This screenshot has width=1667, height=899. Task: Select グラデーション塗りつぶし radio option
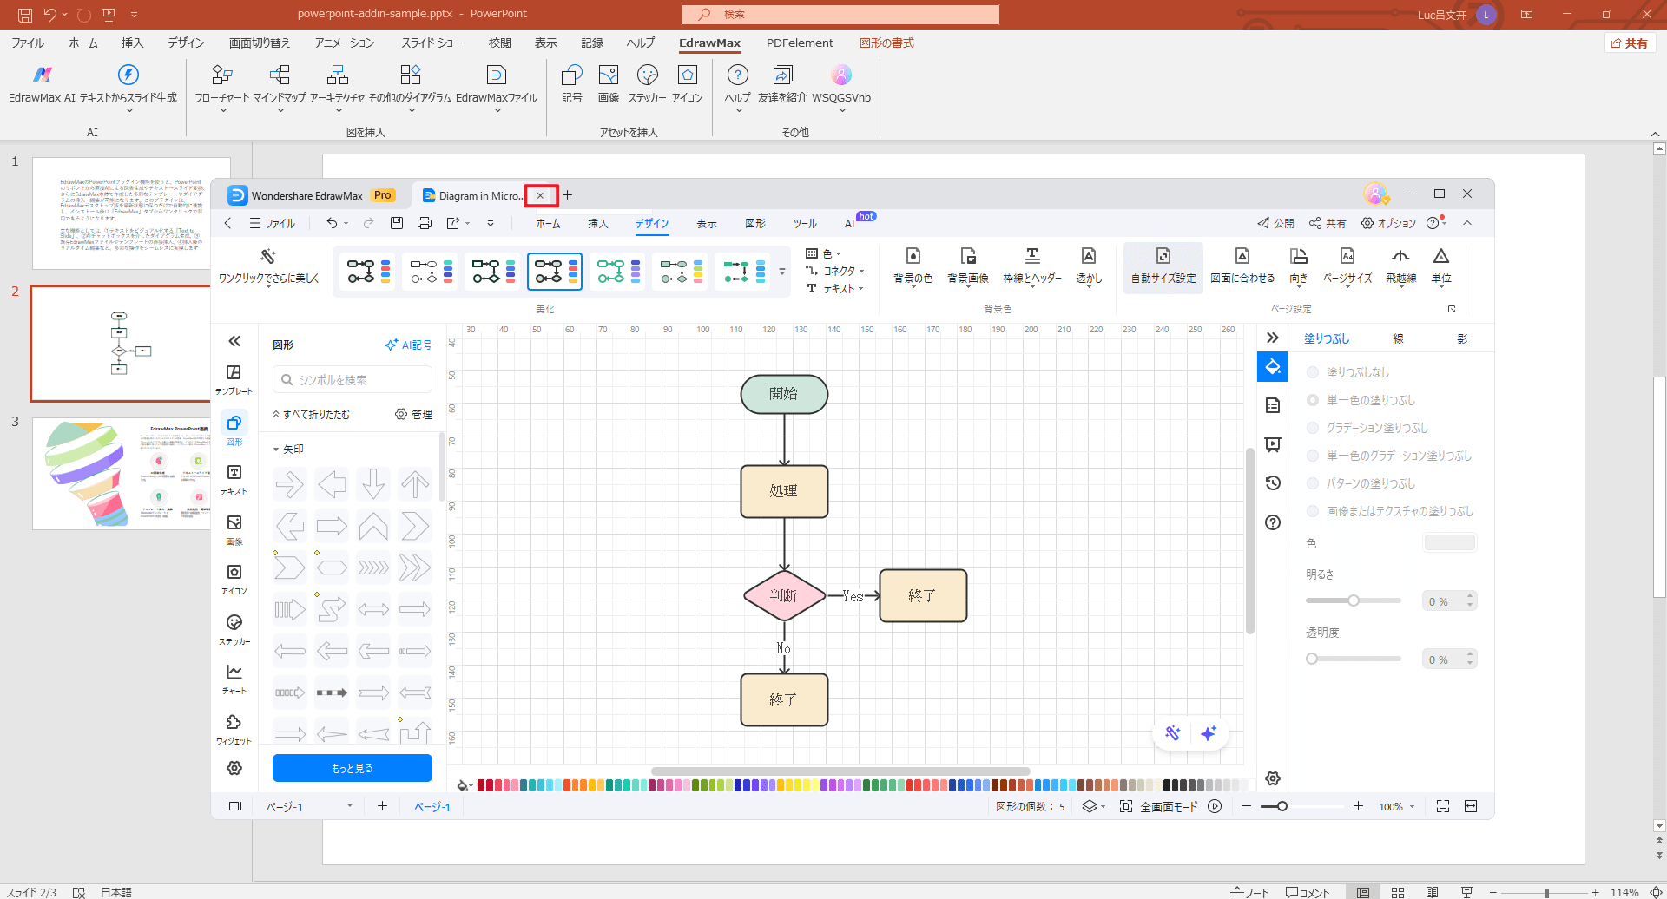coord(1313,428)
